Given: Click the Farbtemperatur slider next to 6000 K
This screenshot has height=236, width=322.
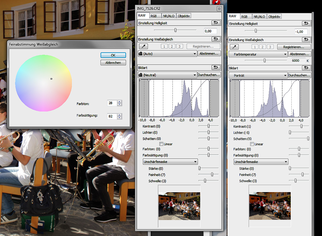Looking at the screenshot, I should tap(265, 60).
